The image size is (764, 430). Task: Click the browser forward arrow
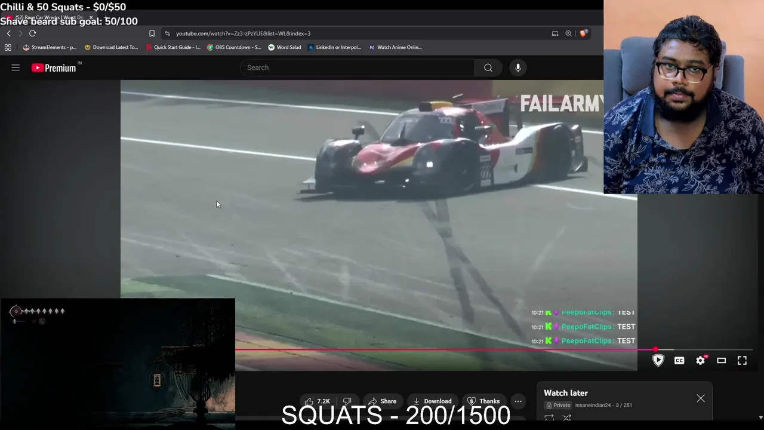20,33
